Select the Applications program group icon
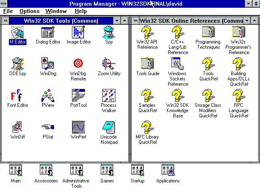This screenshot has width=260, height=195. pos(168,170)
